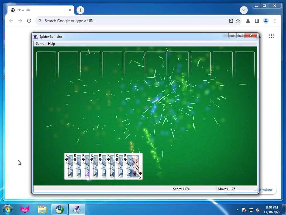This screenshot has width=286, height=215.
Task: Toggle Chrome side panel
Action: click(257, 21)
